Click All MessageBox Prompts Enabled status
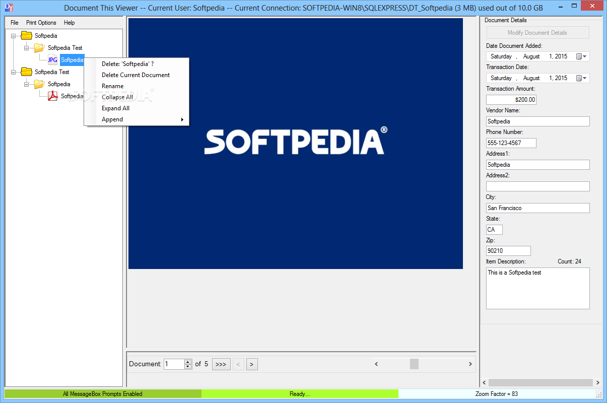The height and width of the screenshot is (403, 607). tap(103, 394)
